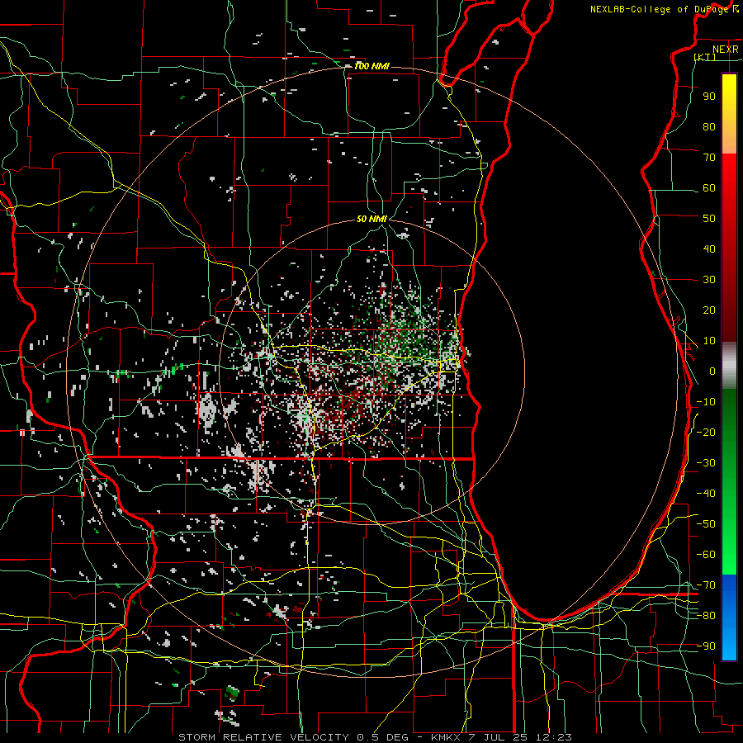Click the 100 NMI range ring label
Image resolution: width=743 pixels, height=743 pixels.
coord(371,66)
